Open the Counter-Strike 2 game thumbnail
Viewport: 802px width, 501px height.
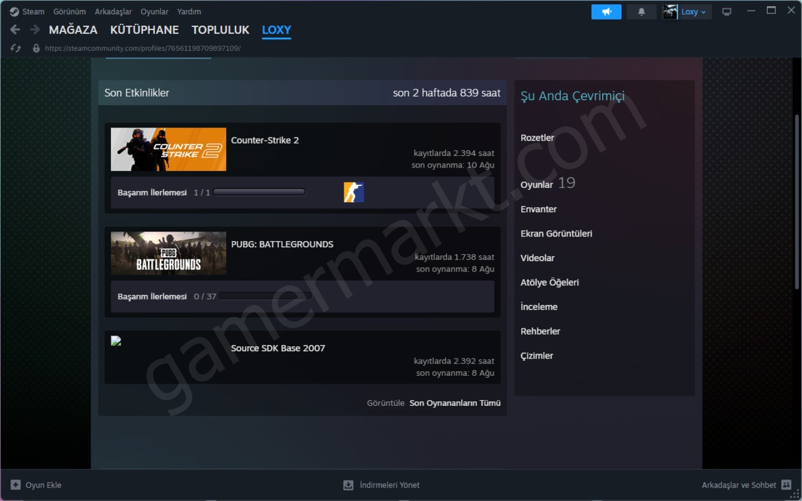[x=168, y=149]
